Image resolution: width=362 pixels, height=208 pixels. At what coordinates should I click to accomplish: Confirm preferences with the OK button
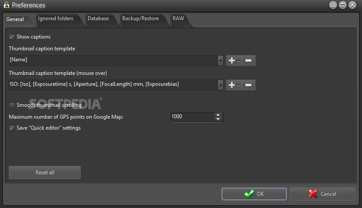[254, 194]
